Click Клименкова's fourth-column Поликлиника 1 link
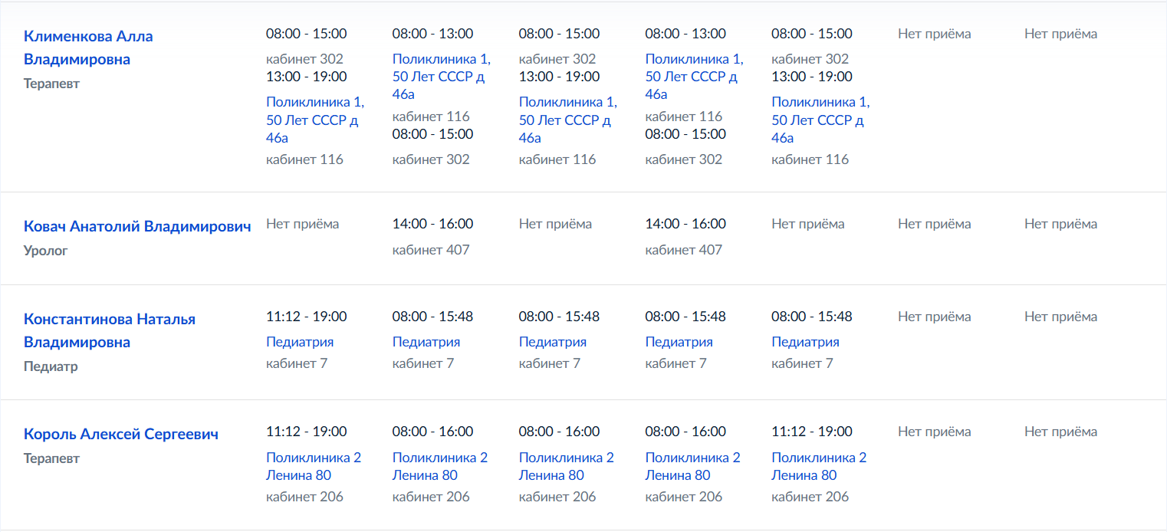The width and height of the screenshot is (1167, 532). tap(695, 76)
